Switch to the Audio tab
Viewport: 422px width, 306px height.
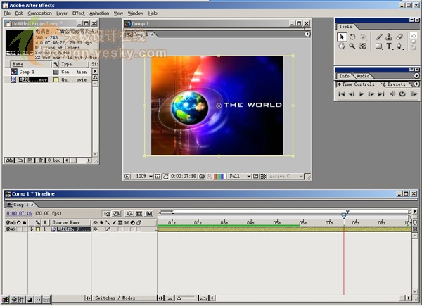(x=362, y=76)
